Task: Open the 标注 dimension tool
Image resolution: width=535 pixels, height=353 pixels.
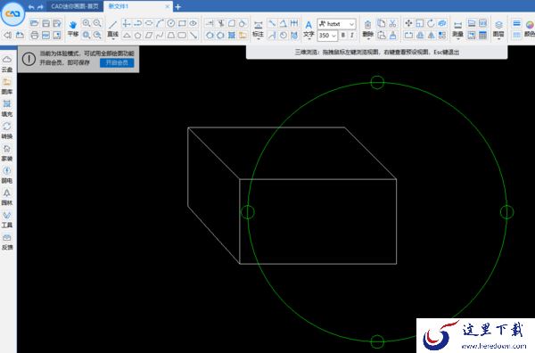Action: (x=258, y=29)
